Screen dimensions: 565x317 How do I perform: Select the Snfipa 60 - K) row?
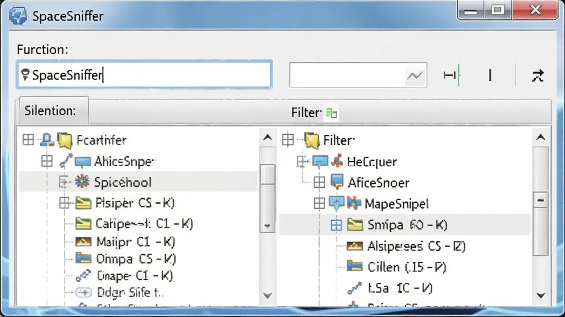(x=405, y=225)
